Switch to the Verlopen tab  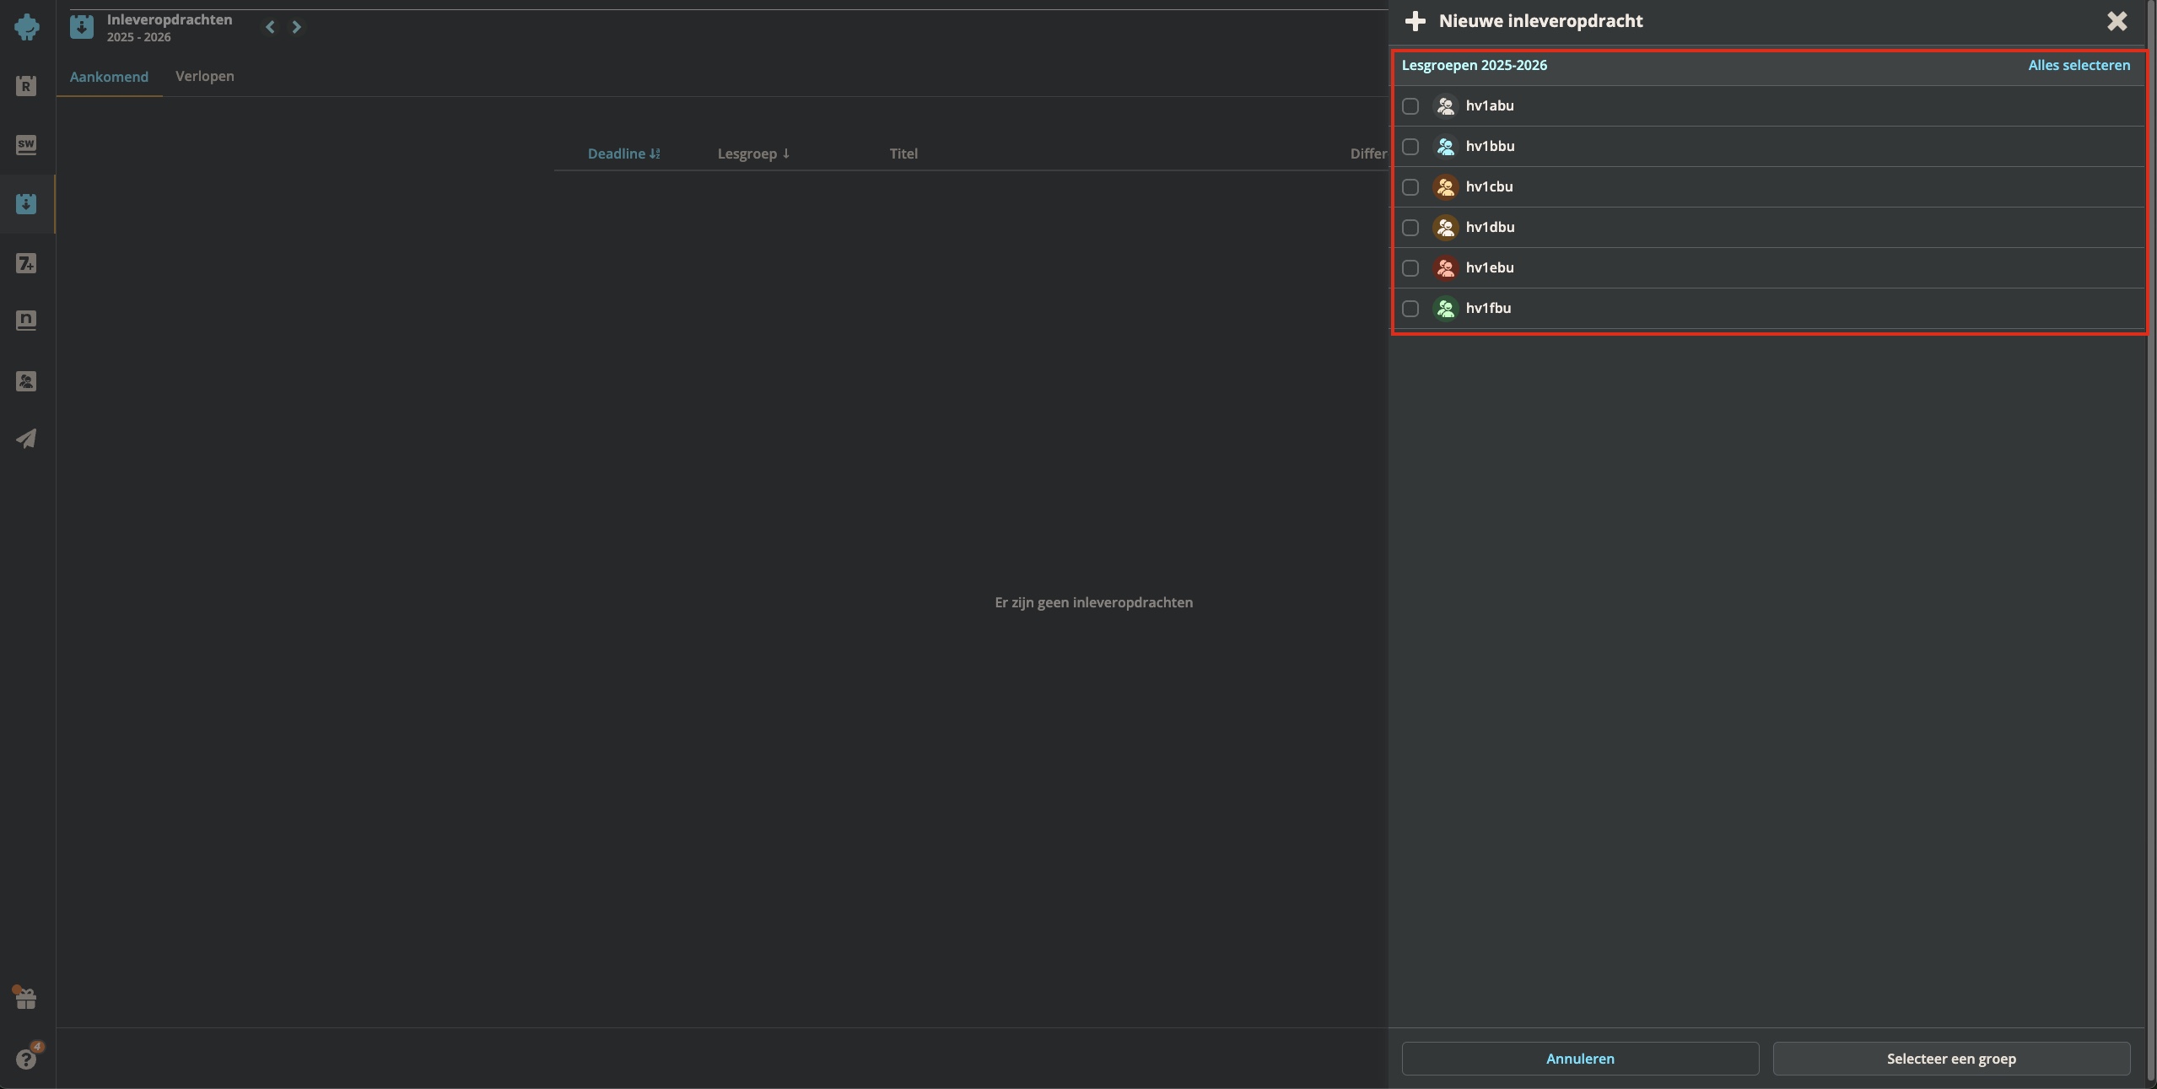pyautogui.click(x=205, y=76)
